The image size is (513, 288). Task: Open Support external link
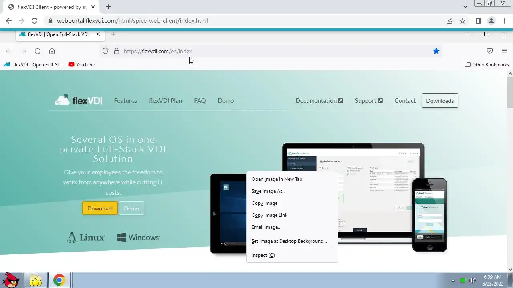tap(369, 101)
